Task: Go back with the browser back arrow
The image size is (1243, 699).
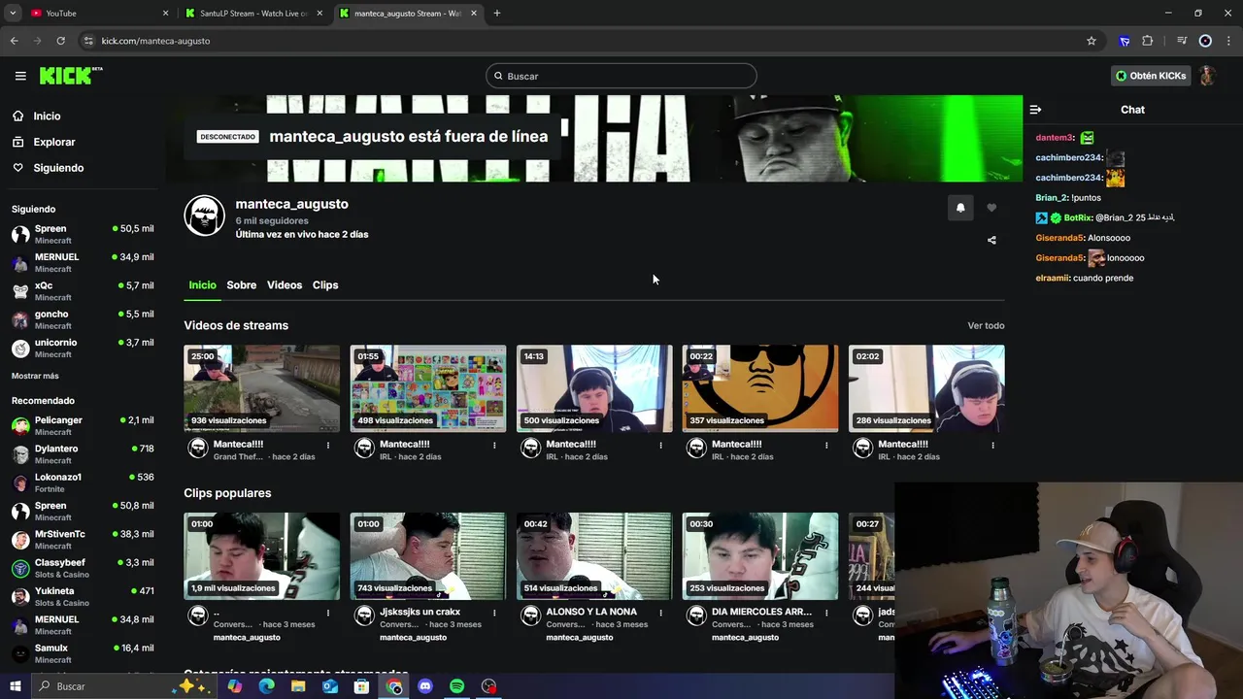Action: click(14, 41)
